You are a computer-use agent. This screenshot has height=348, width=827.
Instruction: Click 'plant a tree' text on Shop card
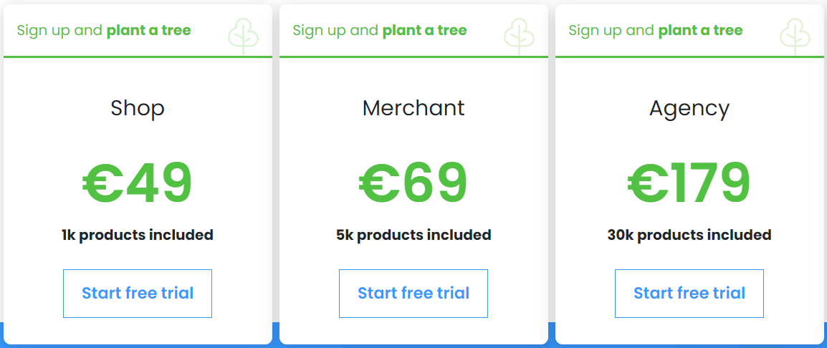(149, 31)
